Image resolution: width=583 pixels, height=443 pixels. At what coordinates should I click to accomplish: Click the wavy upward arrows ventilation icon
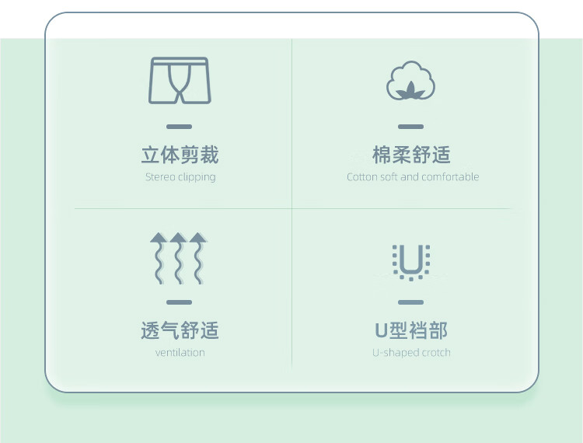point(180,257)
